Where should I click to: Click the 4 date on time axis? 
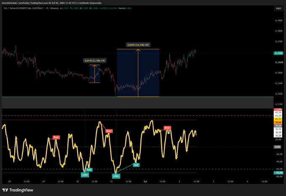coord(247,182)
